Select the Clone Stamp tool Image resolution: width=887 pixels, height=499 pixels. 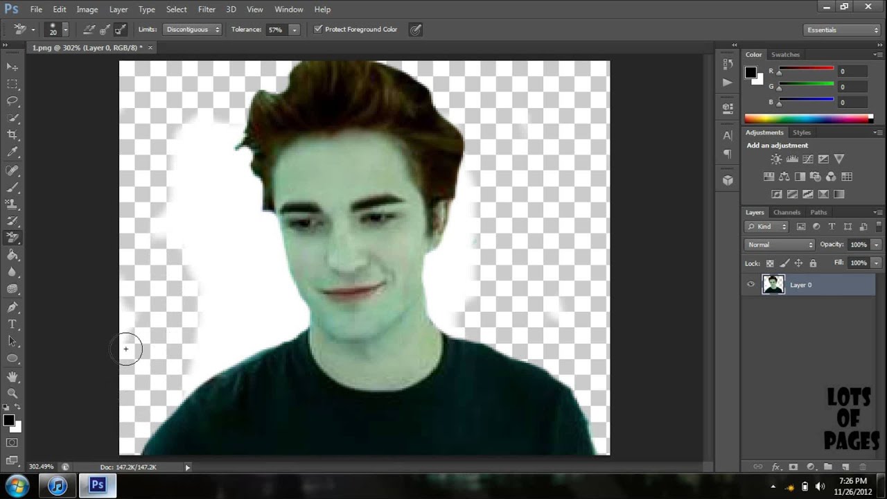click(x=12, y=204)
